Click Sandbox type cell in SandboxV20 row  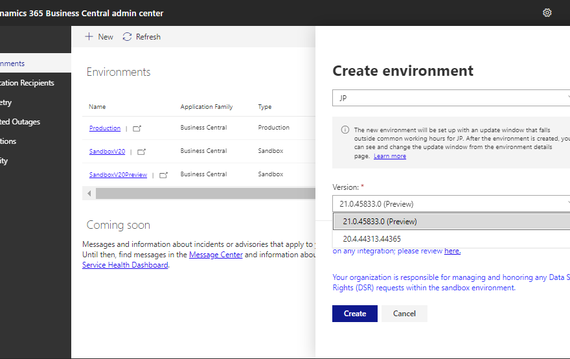point(271,150)
